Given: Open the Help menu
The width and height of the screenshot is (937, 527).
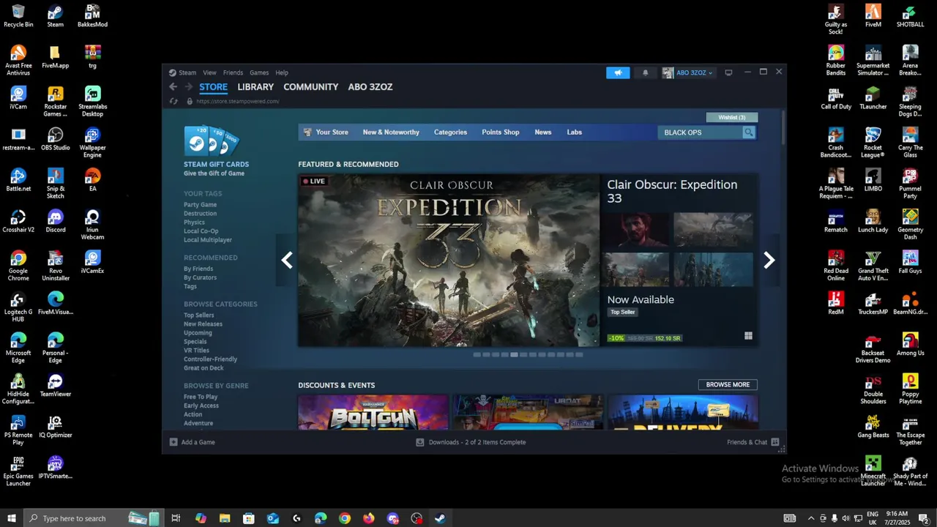Looking at the screenshot, I should pos(282,72).
